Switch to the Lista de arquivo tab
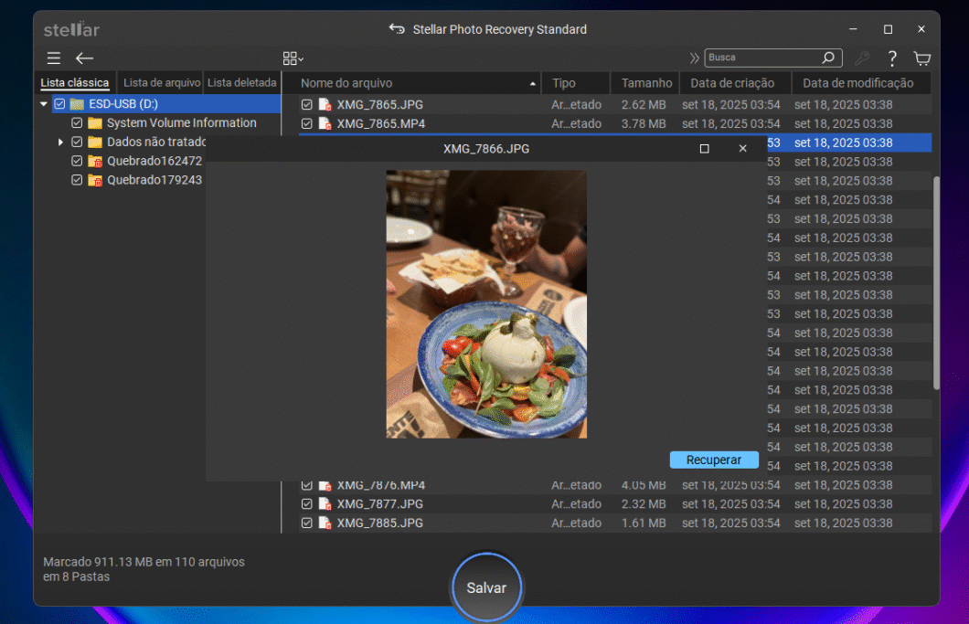The image size is (969, 624). pyautogui.click(x=161, y=82)
